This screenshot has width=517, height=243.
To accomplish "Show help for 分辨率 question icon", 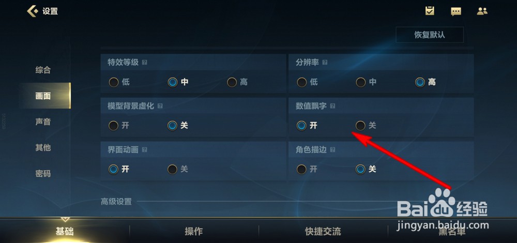I will [x=325, y=62].
